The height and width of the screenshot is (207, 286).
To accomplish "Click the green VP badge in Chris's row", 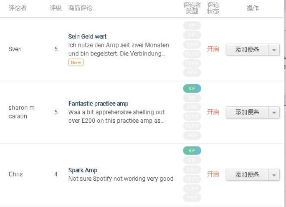I will (x=192, y=151).
